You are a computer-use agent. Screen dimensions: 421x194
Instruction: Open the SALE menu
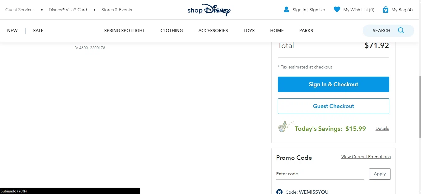[38, 31]
